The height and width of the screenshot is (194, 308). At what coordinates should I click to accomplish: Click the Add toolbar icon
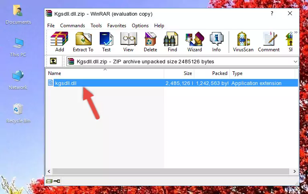coord(59,41)
